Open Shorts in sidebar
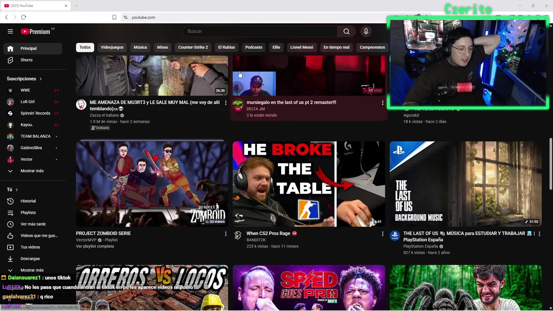553x311 pixels. 33,60
